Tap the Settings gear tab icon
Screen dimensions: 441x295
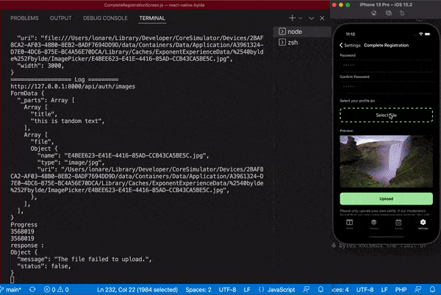pos(423,224)
